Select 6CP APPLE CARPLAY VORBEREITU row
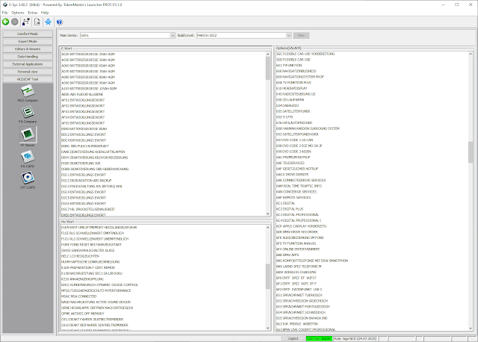This screenshot has width=478, height=342. point(372,226)
